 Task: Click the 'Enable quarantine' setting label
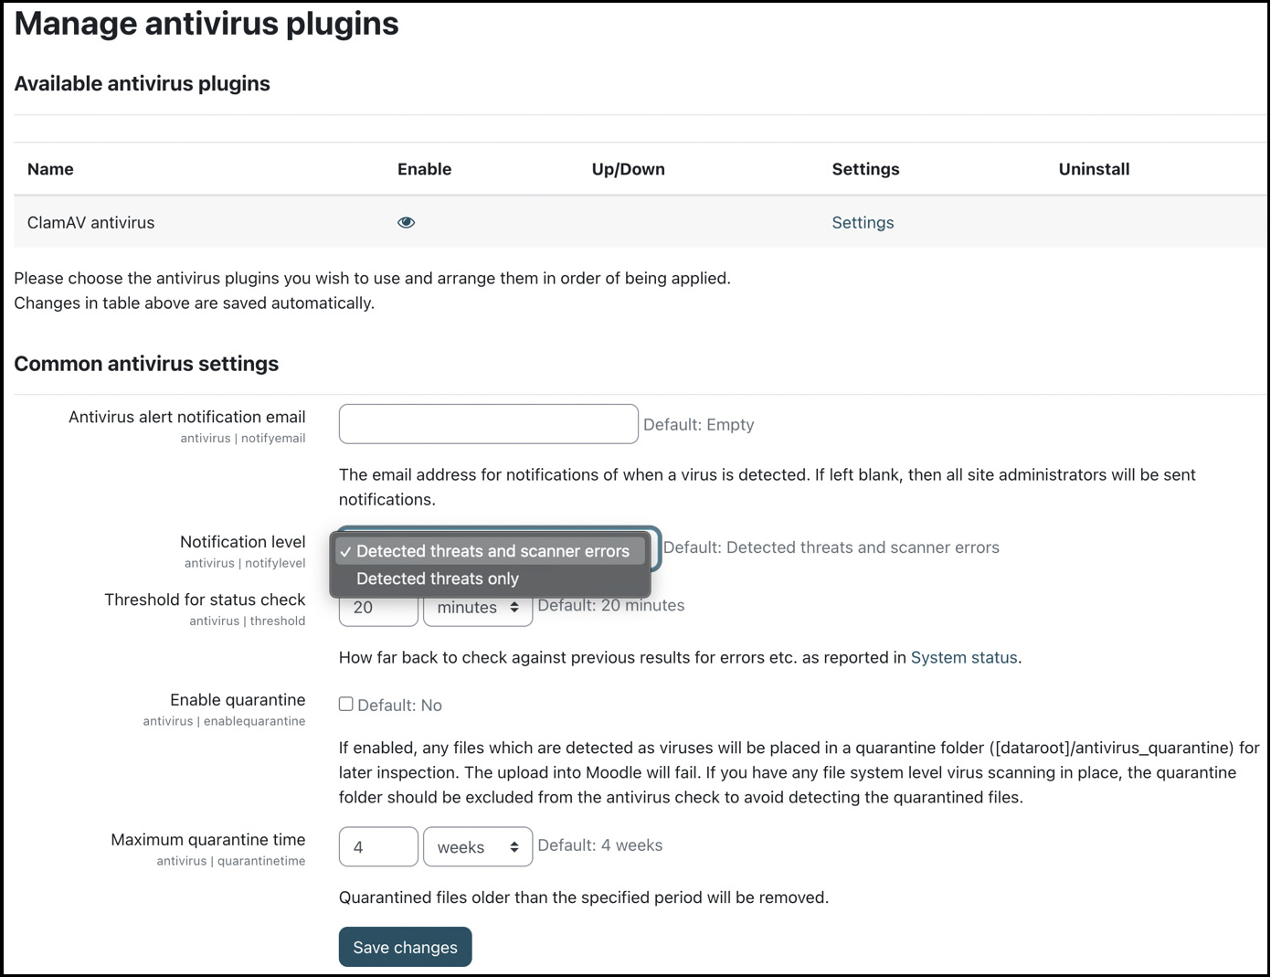(x=238, y=700)
